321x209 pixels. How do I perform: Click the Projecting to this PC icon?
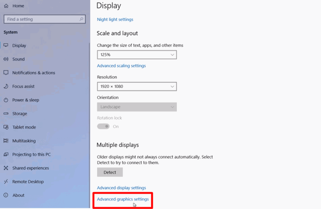coord(6,154)
